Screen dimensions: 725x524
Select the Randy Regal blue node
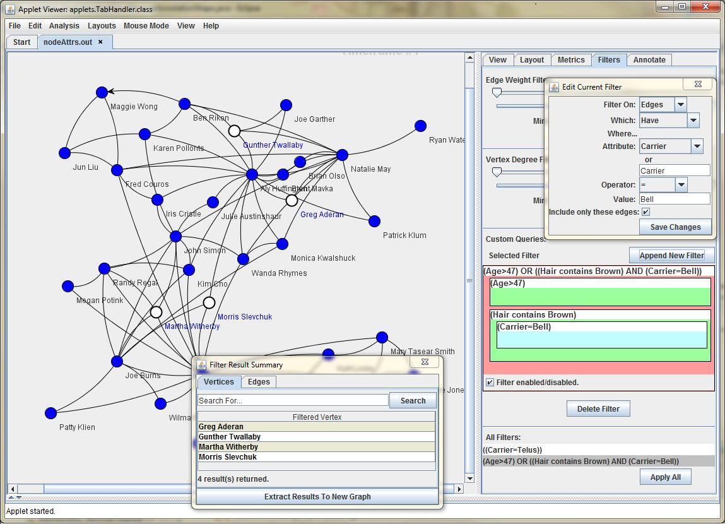[x=105, y=268]
